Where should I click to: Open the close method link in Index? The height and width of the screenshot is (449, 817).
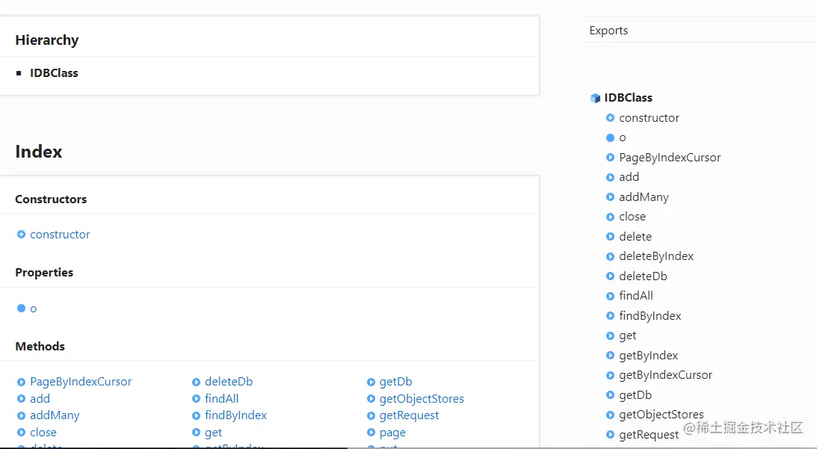pos(43,433)
